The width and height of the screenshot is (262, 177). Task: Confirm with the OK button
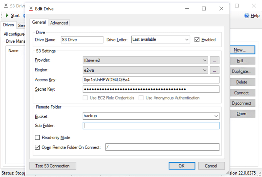(x=182, y=166)
